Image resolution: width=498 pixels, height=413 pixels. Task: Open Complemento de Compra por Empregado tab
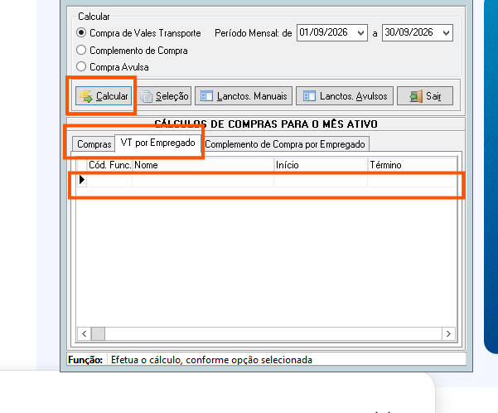(x=285, y=144)
